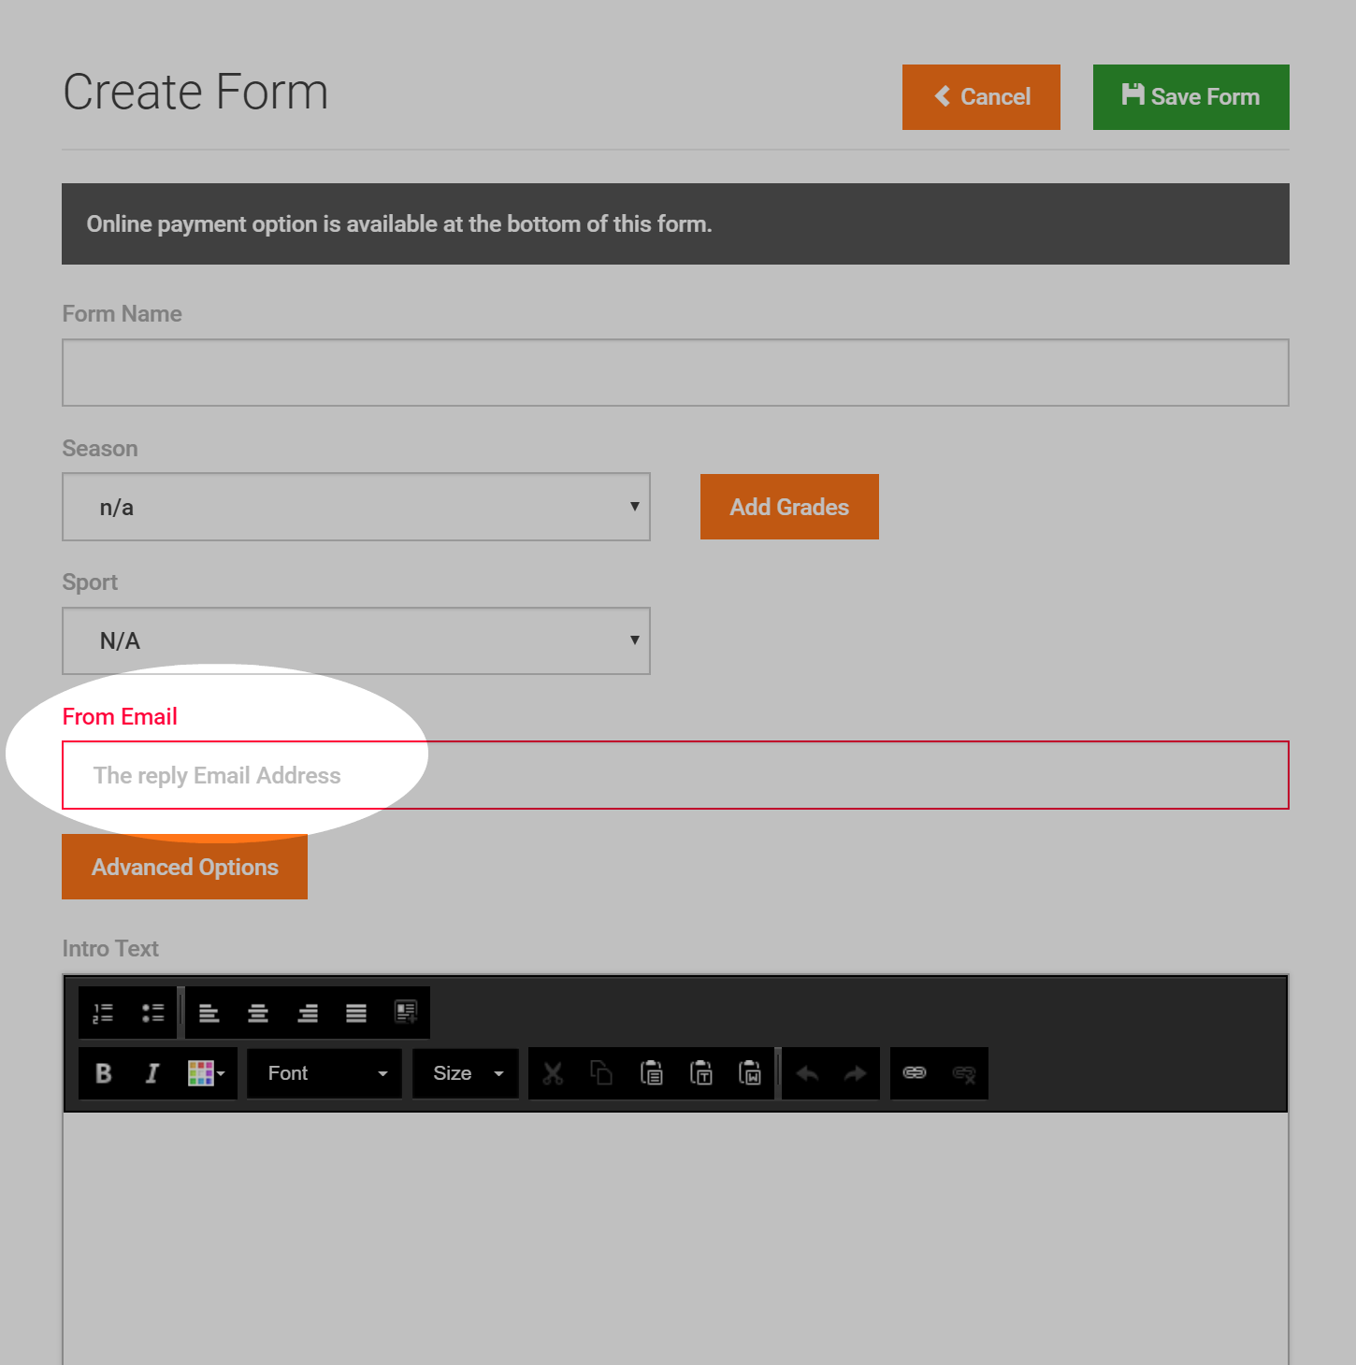Center align text in Intro Text
The height and width of the screenshot is (1365, 1356).
[x=258, y=1013]
